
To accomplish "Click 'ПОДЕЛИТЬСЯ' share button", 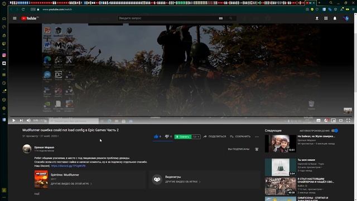I will 215,136.
